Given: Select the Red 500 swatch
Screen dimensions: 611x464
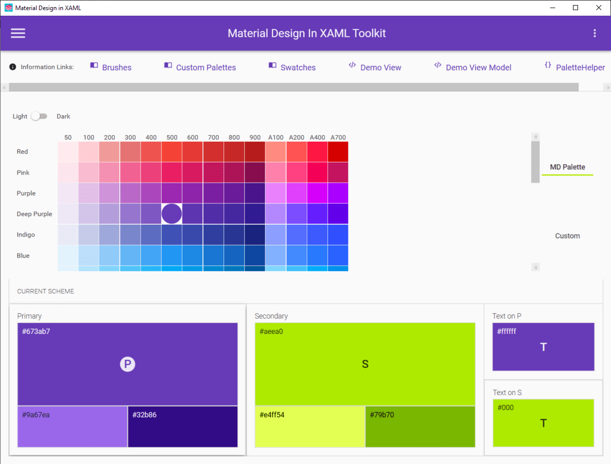Looking at the screenshot, I should click(x=172, y=152).
